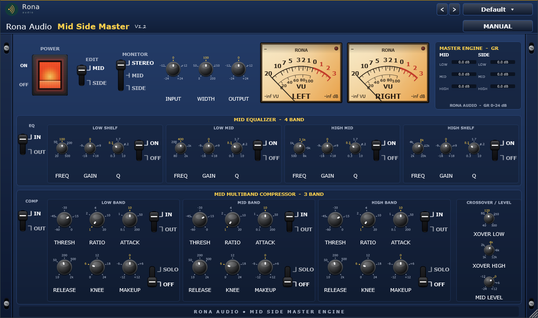Toggle High Band SOLO switch
Screen dimensions: 538x318
pos(424,277)
